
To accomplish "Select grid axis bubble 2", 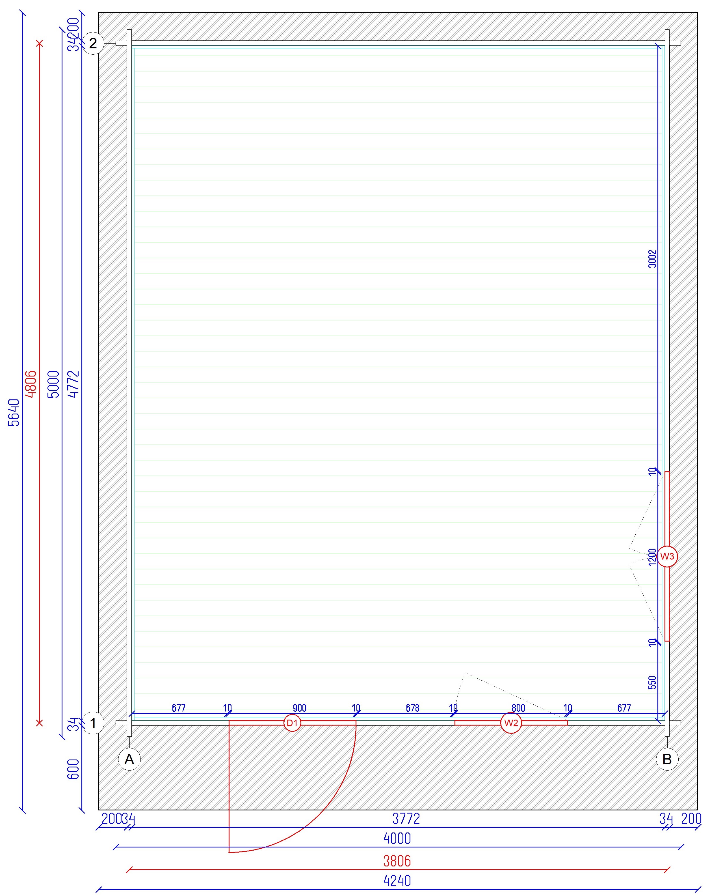I will pos(93,43).
